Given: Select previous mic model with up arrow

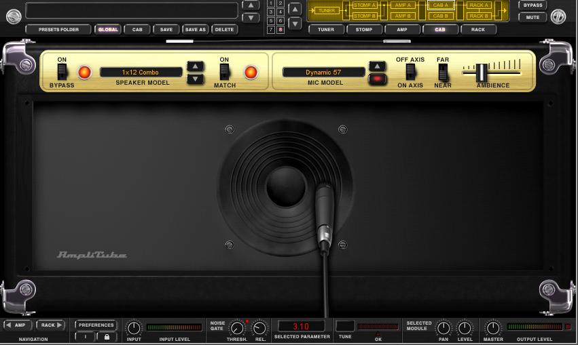Looking at the screenshot, I should coord(377,66).
